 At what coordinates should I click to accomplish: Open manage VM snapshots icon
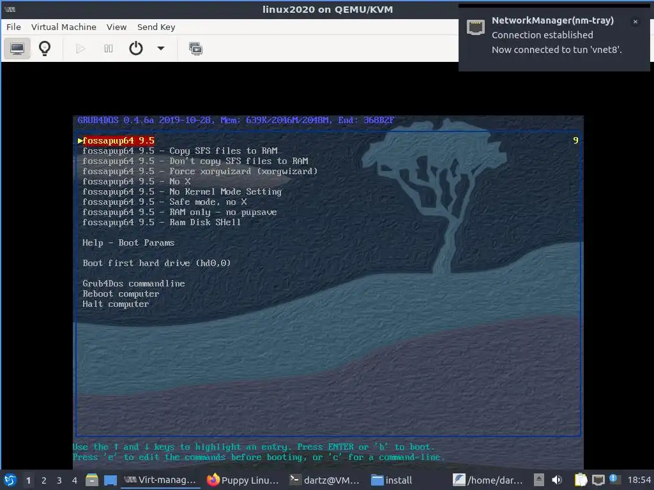pos(195,48)
